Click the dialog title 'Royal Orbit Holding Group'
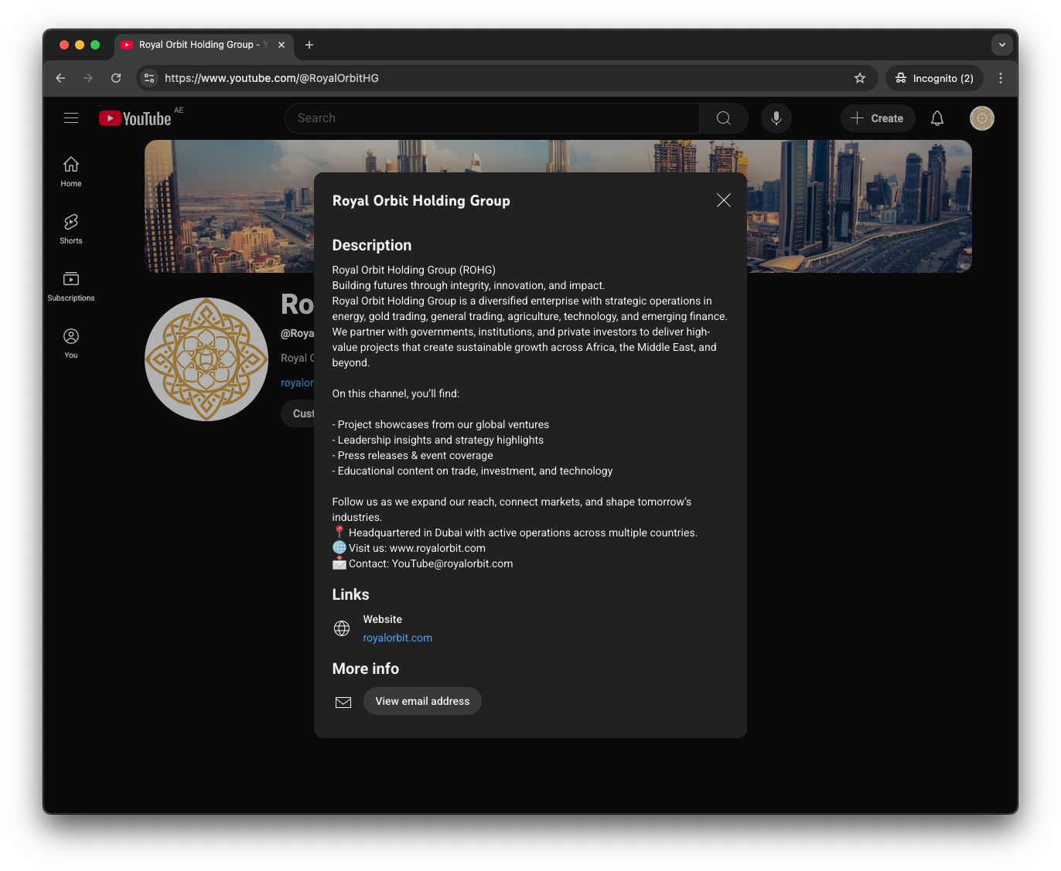 click(x=421, y=200)
